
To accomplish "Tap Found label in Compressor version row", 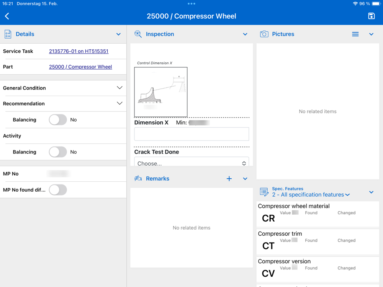I will [311, 268].
